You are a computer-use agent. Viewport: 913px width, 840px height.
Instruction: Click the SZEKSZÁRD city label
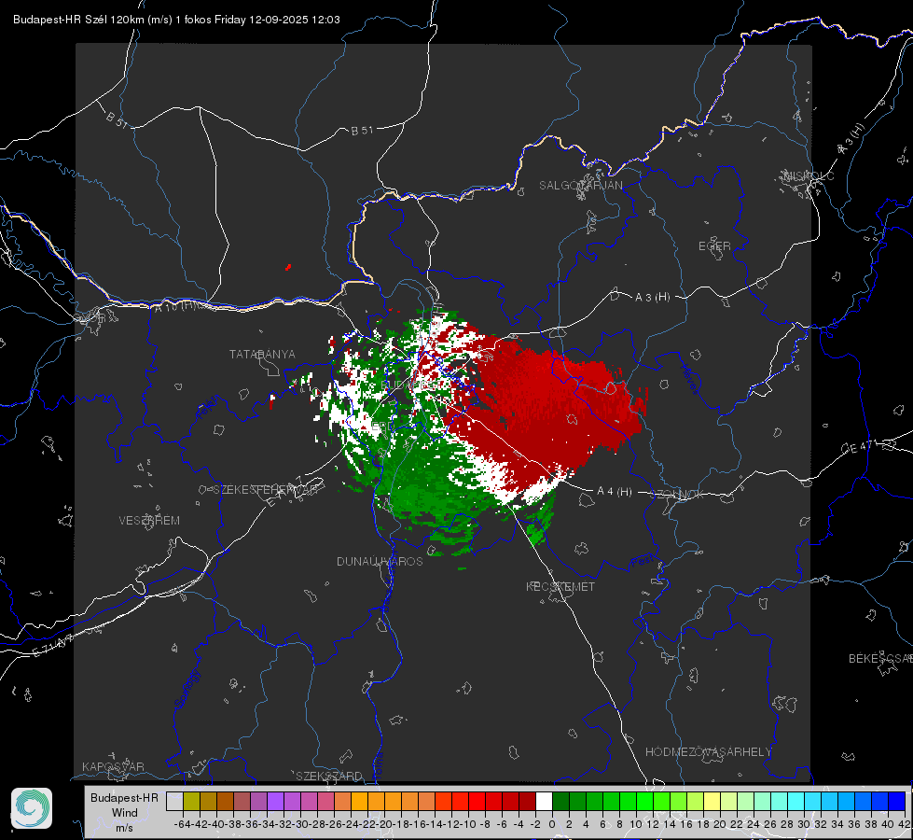click(x=329, y=776)
